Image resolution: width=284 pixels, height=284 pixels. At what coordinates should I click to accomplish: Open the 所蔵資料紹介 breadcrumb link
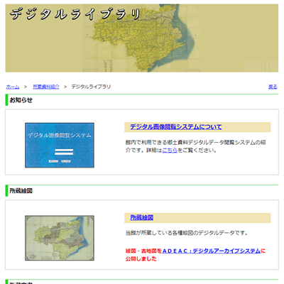point(46,87)
